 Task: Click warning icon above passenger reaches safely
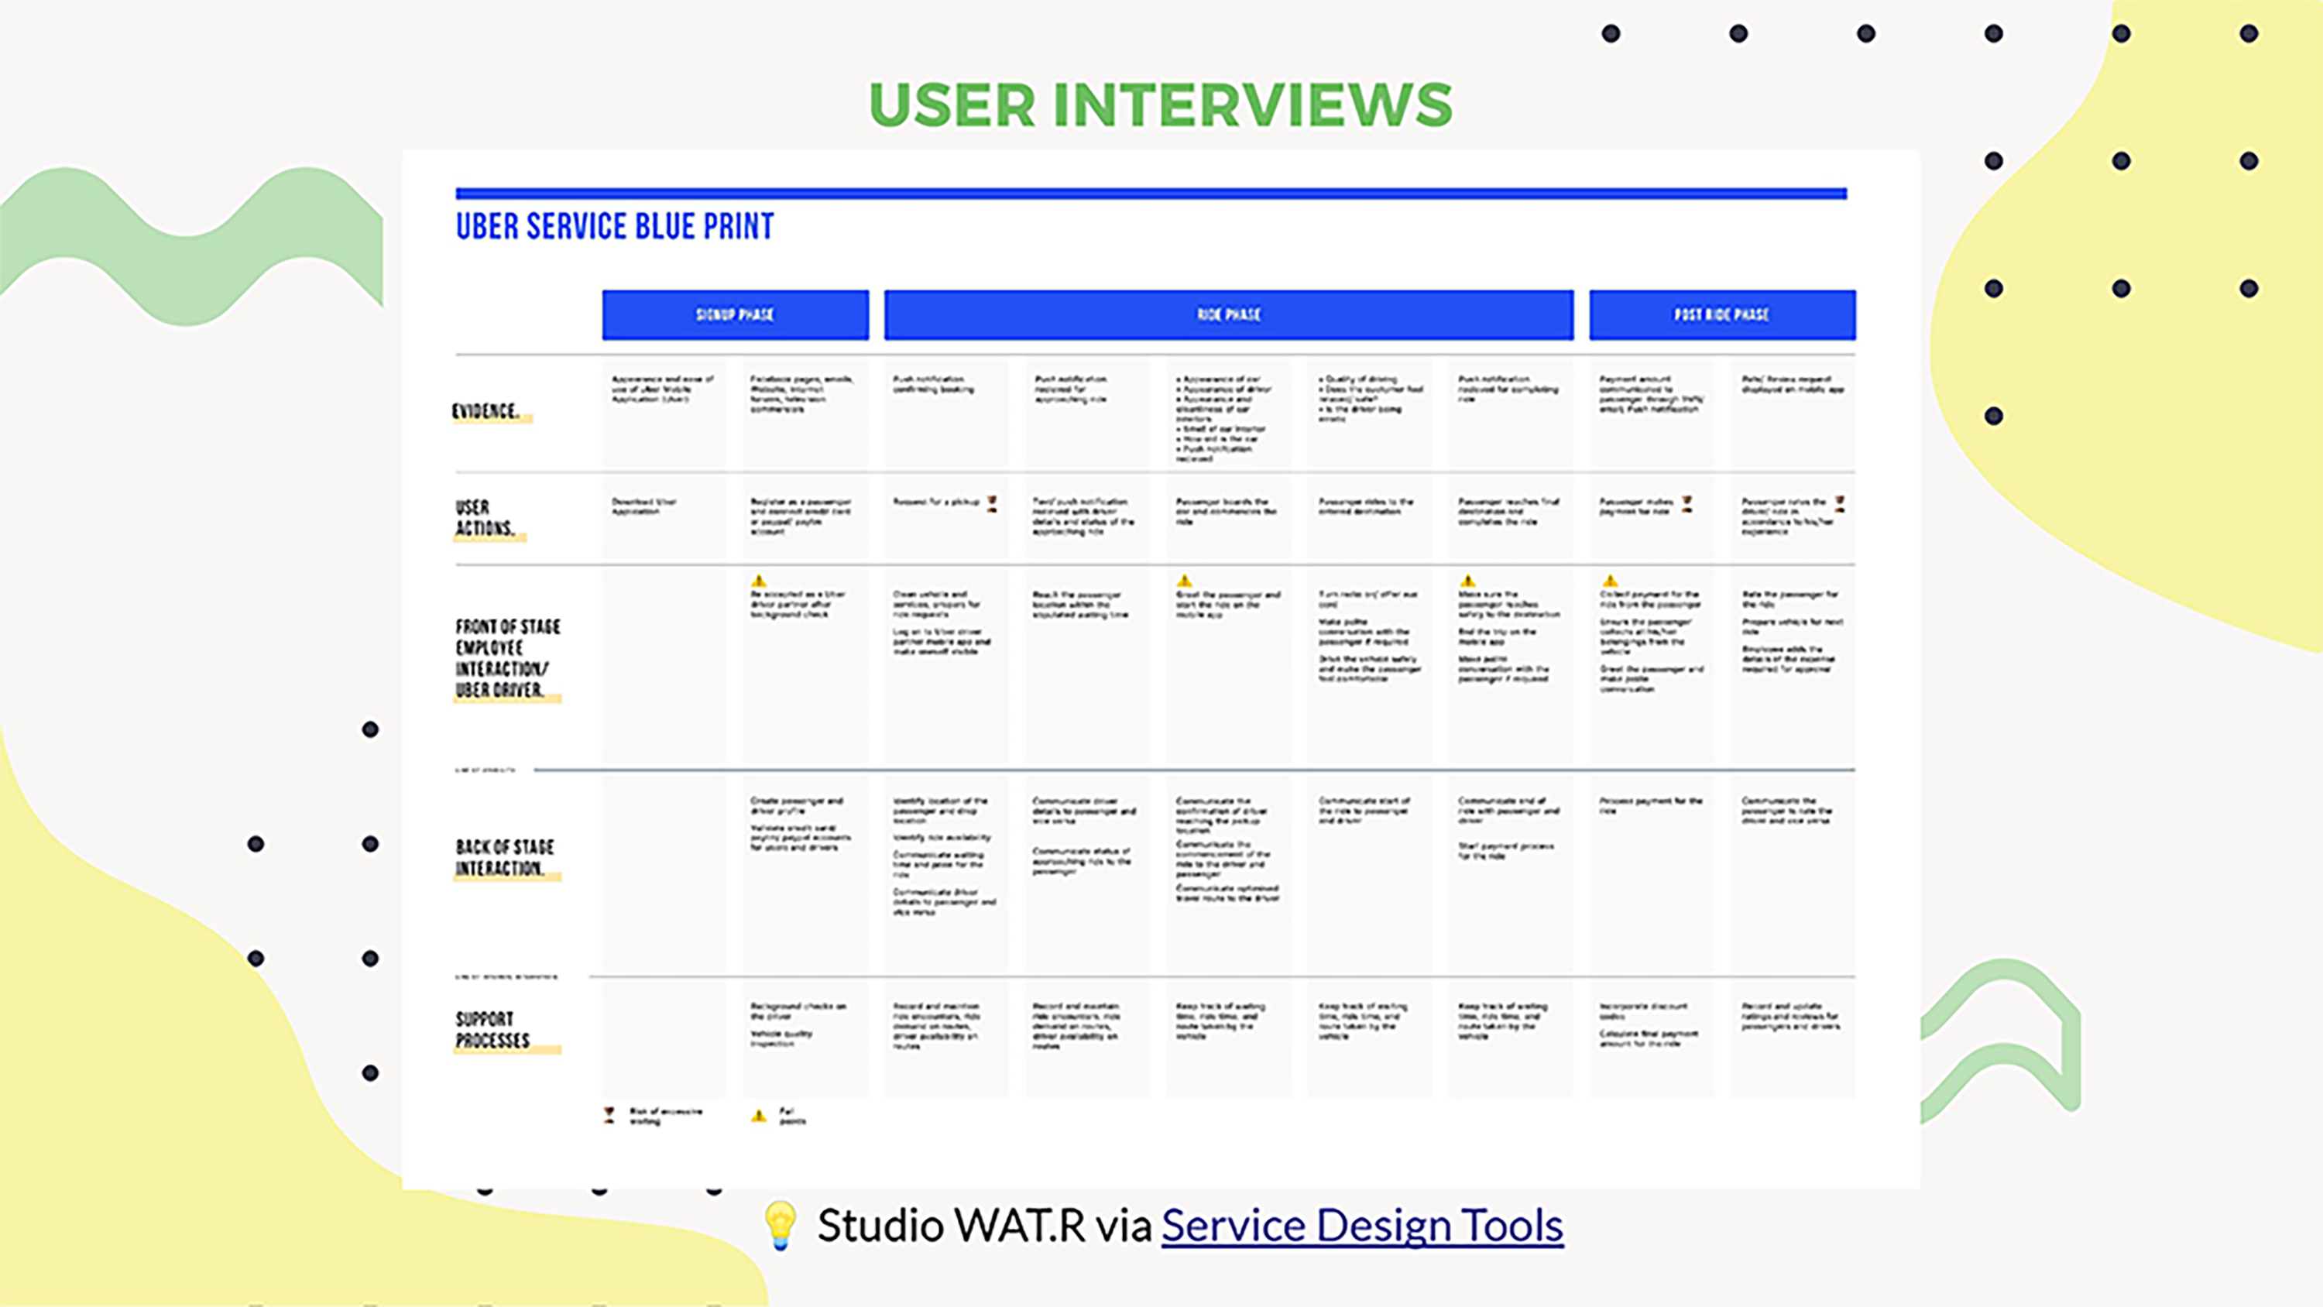(1468, 581)
